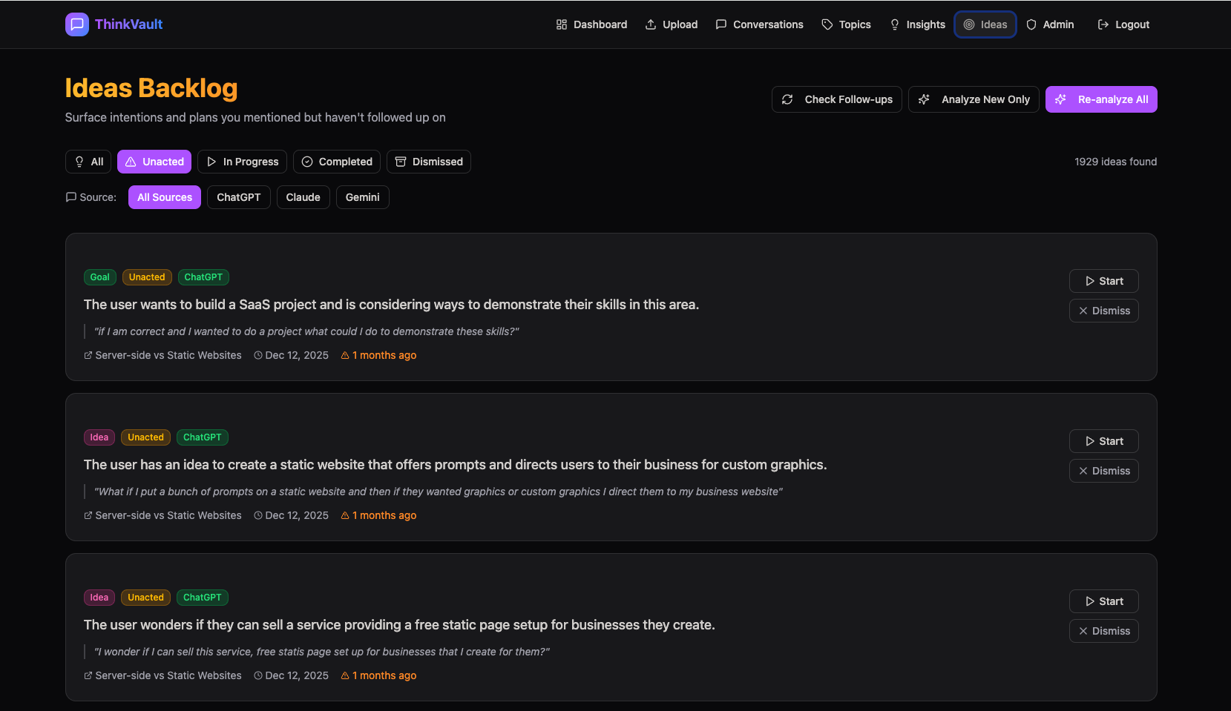Select ChatGPT as the source filter
1231x711 pixels.
click(238, 196)
